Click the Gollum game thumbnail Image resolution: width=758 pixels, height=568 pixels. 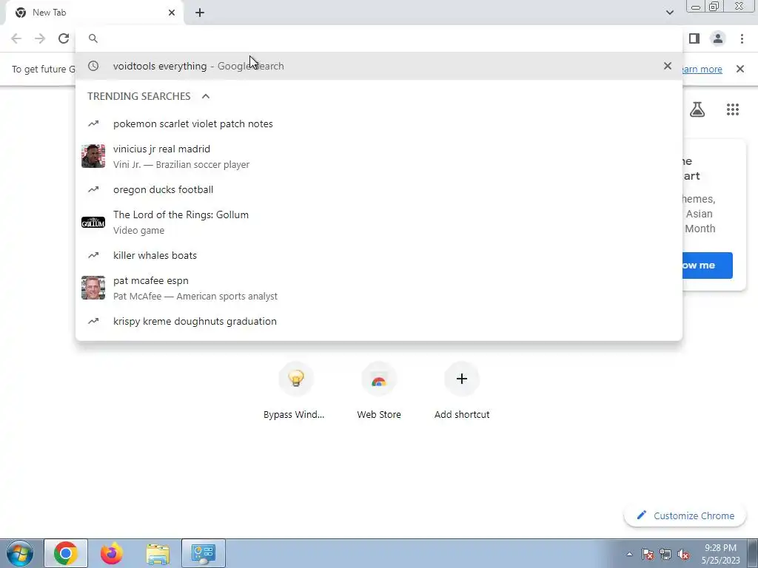tap(93, 222)
